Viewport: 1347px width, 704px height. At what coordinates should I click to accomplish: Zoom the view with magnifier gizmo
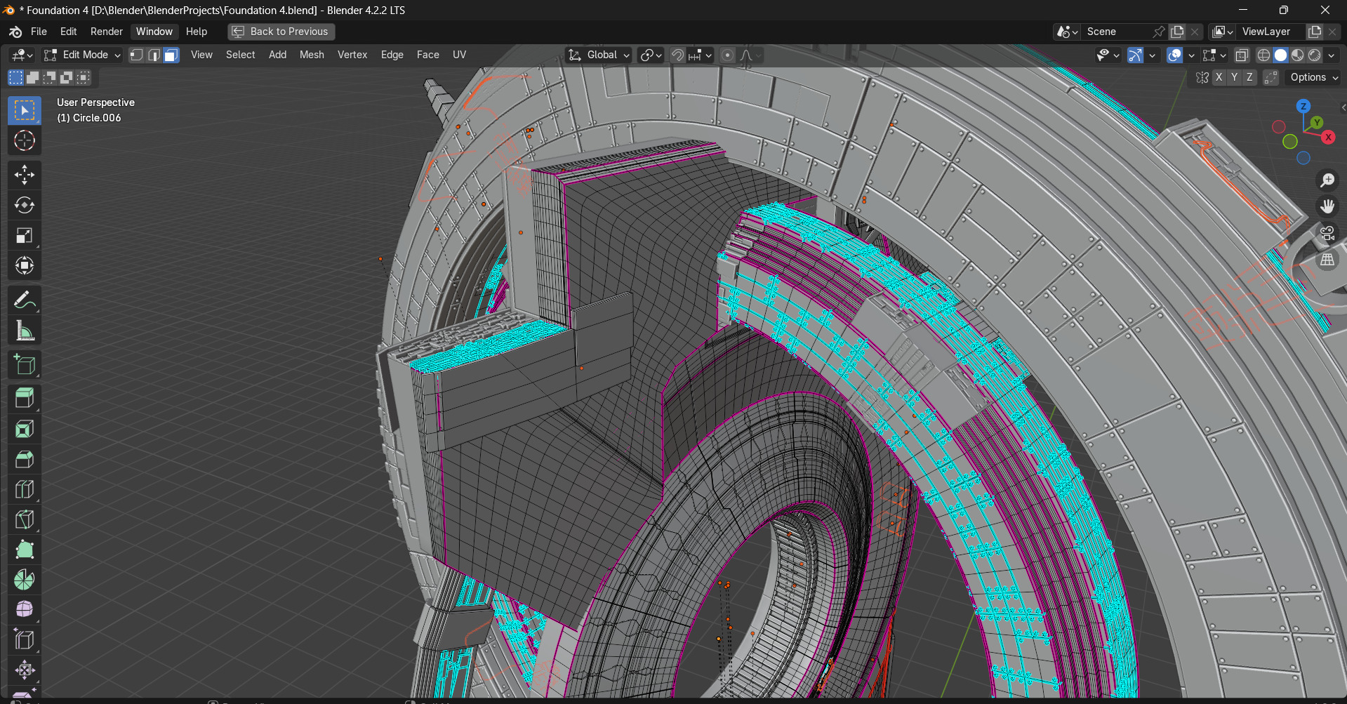pos(1327,180)
